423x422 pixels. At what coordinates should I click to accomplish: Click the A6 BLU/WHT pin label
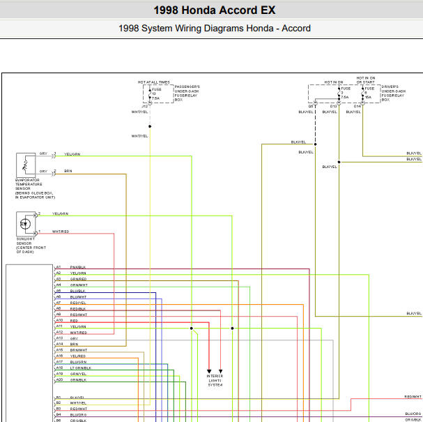coord(71,297)
